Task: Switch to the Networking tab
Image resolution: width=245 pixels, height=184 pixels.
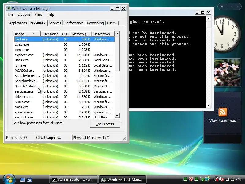Action: click(95, 23)
